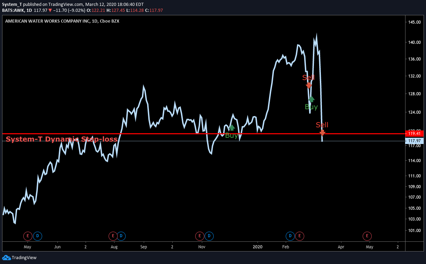Open the rightmost earnings E marker near May 2020

click(367, 236)
